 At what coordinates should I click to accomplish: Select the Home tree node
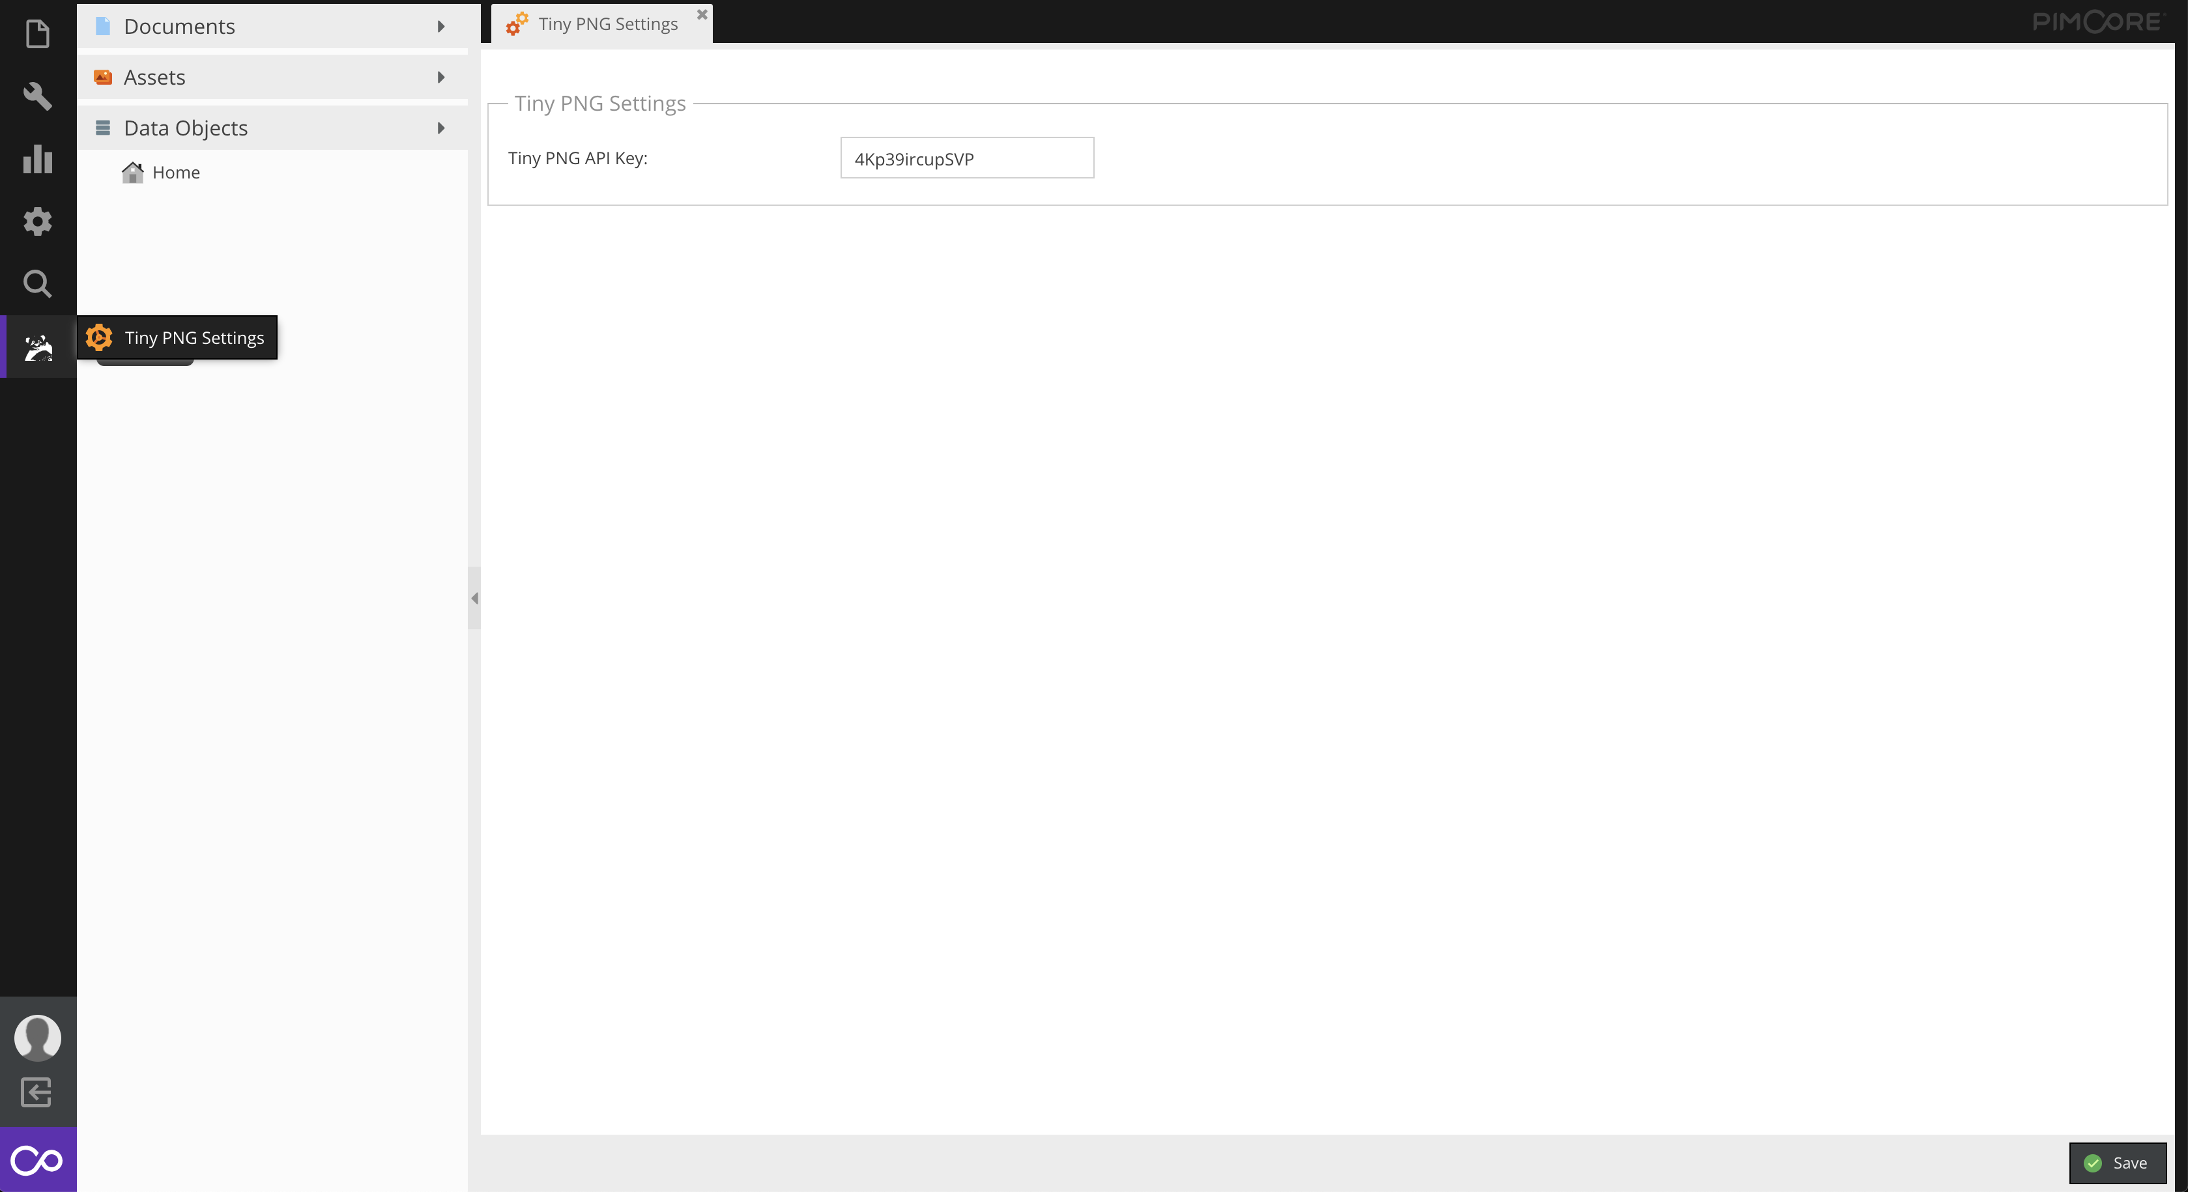tap(176, 173)
